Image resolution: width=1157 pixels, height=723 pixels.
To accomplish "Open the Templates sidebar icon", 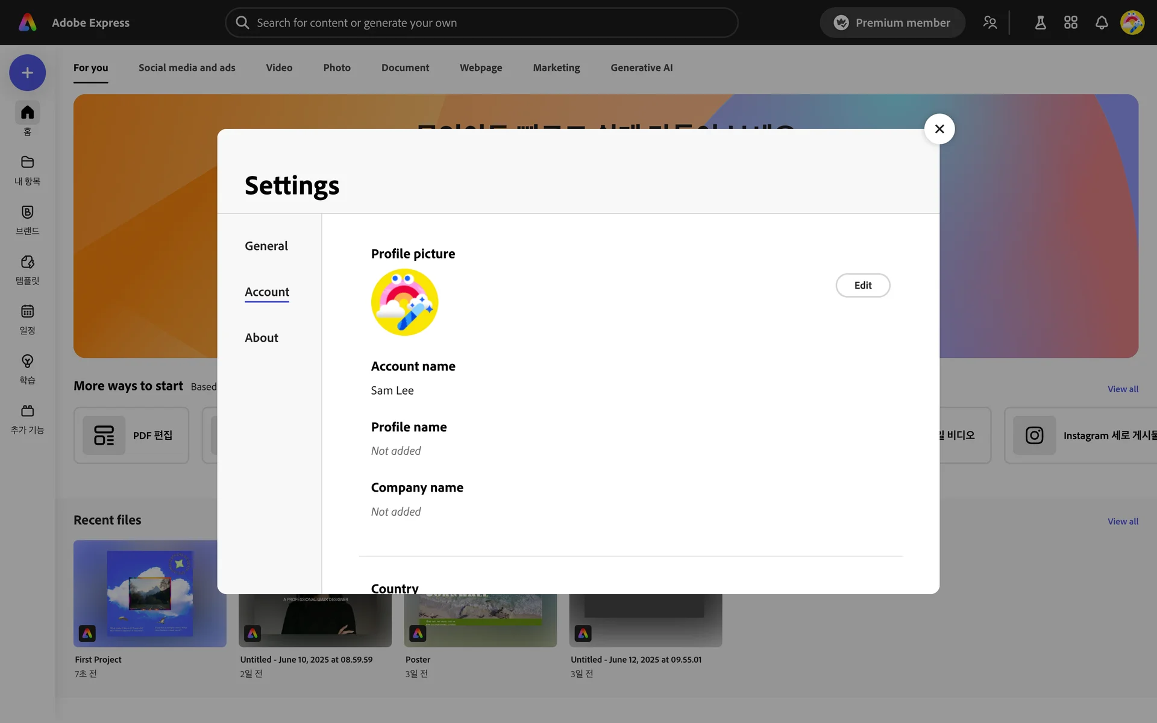I will tap(27, 262).
